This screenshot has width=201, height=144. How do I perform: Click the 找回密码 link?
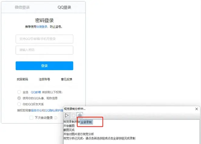[x=22, y=79]
